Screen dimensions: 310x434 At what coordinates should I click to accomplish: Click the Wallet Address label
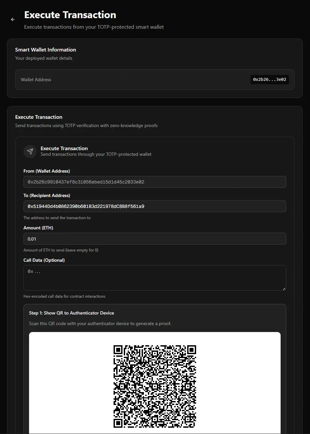(x=36, y=79)
